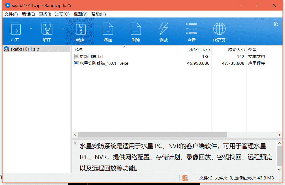Click the archive comment text about 水星安防系统
The image size is (285, 185).
coord(176,157)
